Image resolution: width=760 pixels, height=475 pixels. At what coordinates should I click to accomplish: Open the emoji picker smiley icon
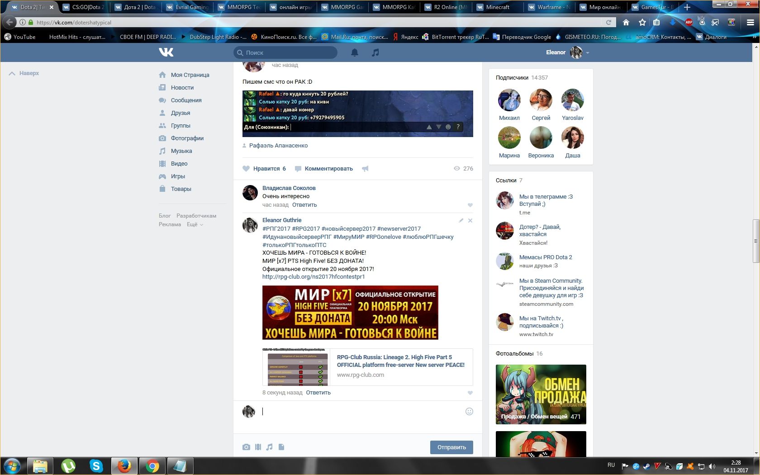click(x=469, y=411)
